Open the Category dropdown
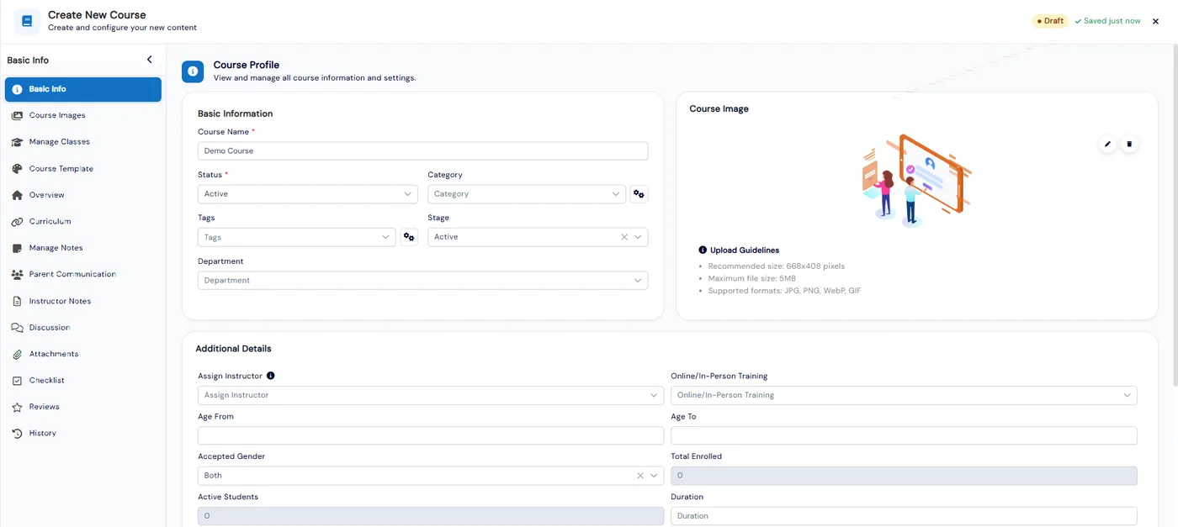This screenshot has height=527, width=1178. pos(527,194)
